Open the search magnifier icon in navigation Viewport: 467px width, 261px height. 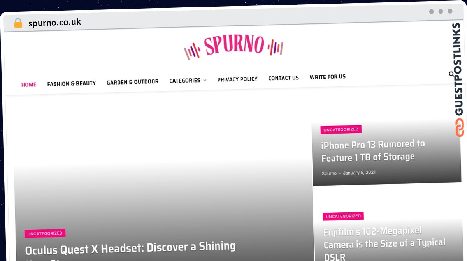click(451, 74)
